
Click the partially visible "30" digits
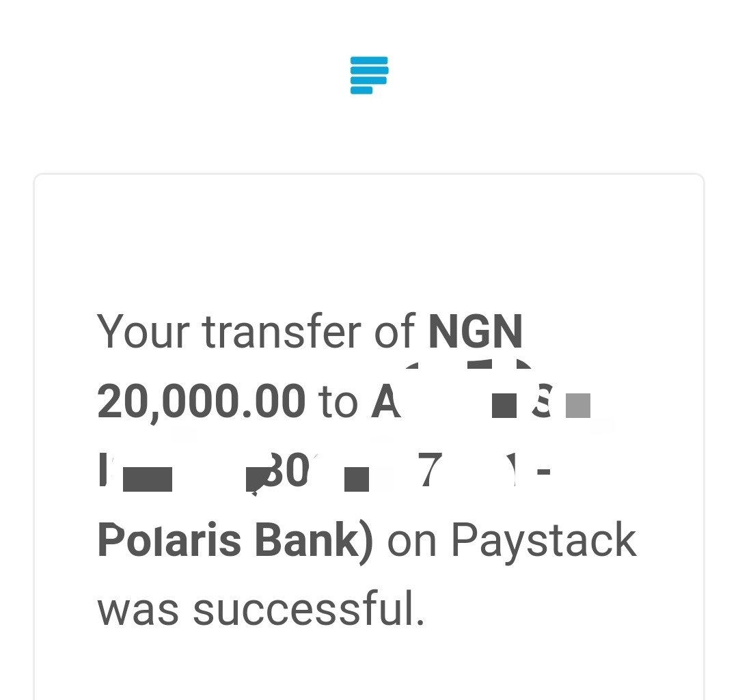(286, 471)
